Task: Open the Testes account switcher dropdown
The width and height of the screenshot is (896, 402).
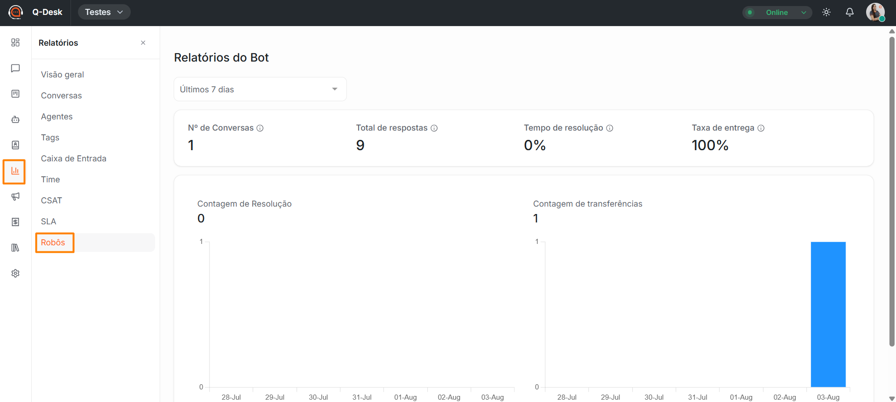Action: click(x=104, y=12)
